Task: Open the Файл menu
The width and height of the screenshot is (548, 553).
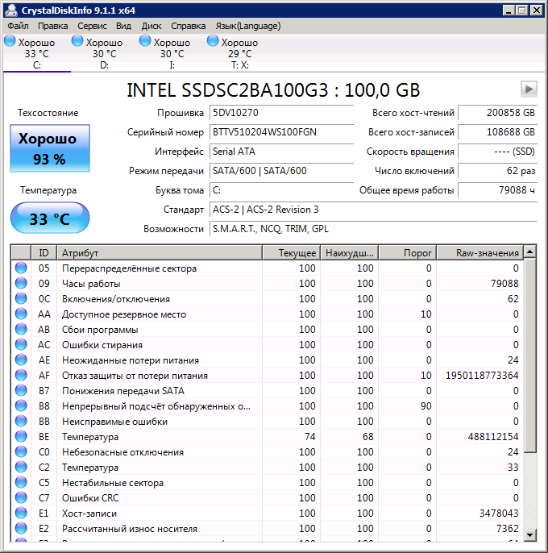Action: [x=18, y=26]
